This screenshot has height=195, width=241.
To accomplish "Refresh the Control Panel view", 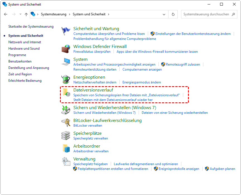I will coord(173,14).
